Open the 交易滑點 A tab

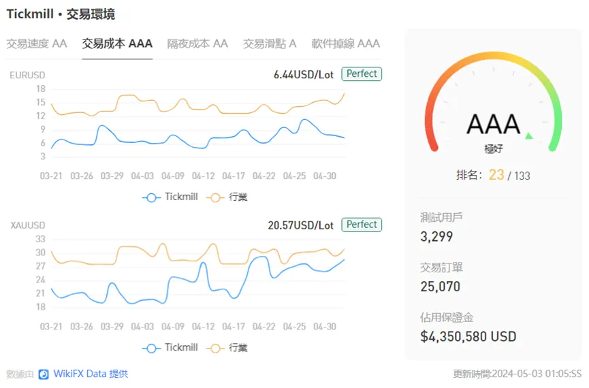click(270, 44)
